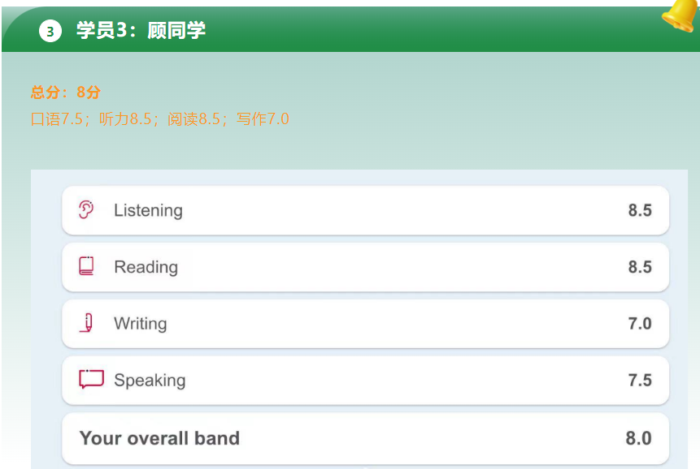Click the pen icon beside Writing
This screenshot has width=700, height=469.
[87, 323]
